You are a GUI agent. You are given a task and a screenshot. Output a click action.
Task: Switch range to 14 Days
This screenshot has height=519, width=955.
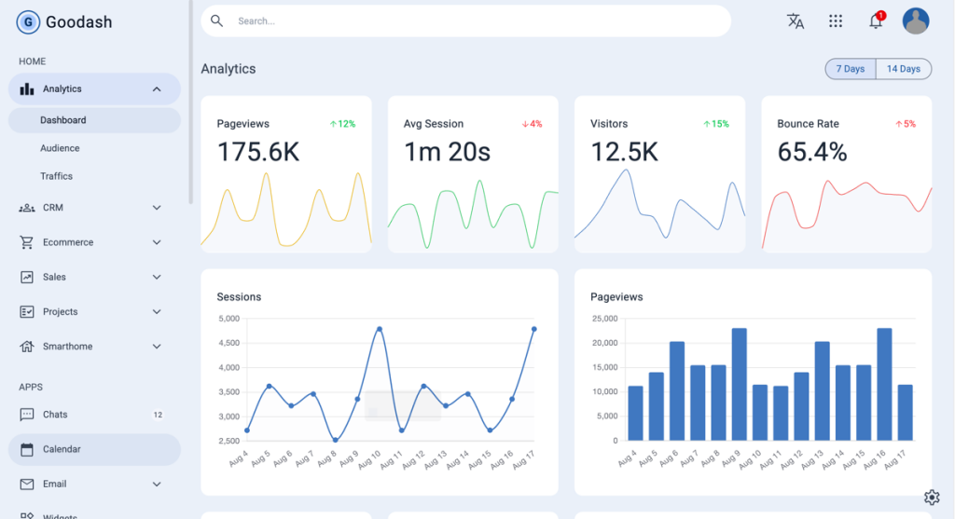coord(903,69)
